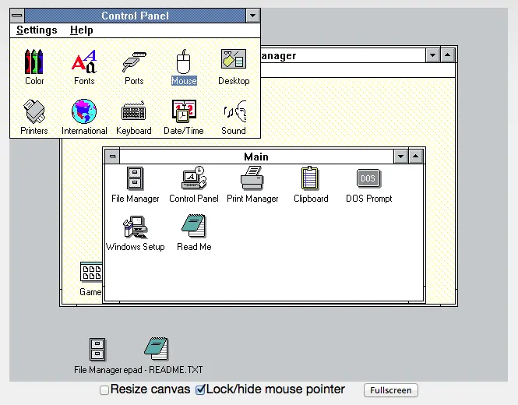This screenshot has height=405, width=518.
Task: Uncheck Lock/hide mouse pointer checkbox
Action: (x=200, y=390)
